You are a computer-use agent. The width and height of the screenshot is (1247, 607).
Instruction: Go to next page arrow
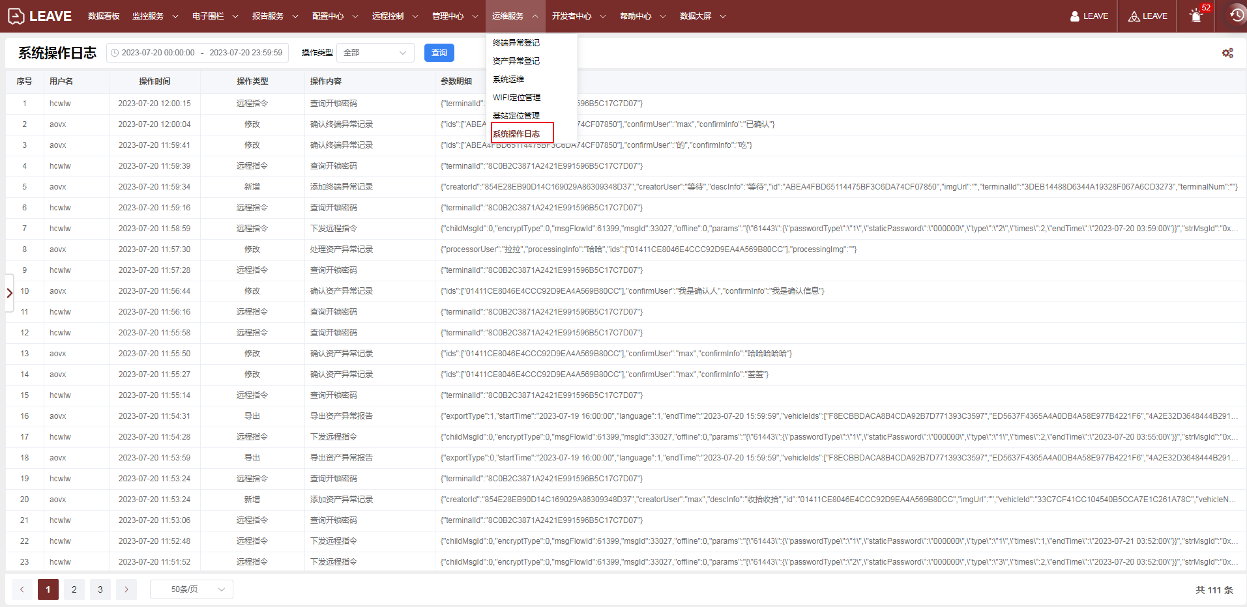126,589
